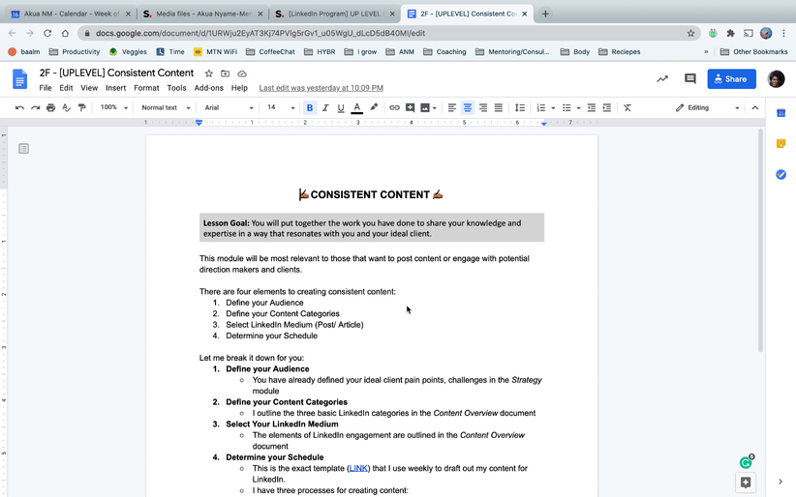Image resolution: width=796 pixels, height=497 pixels.
Task: Apply justified alignment
Action: [499, 107]
